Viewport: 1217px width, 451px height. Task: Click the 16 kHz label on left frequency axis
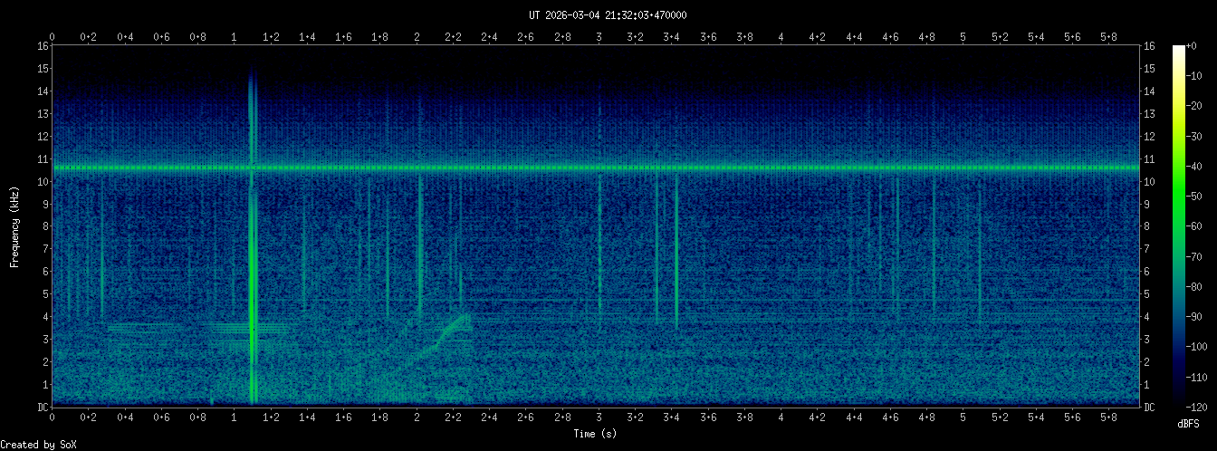[x=43, y=46]
